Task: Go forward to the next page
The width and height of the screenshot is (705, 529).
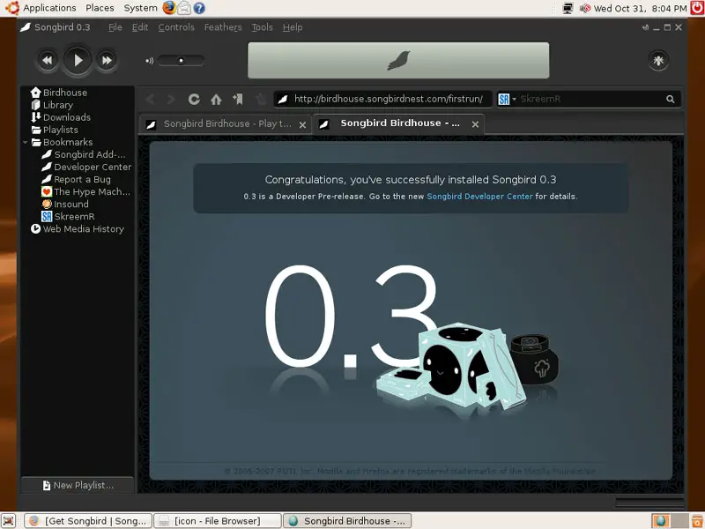Action: (171, 99)
